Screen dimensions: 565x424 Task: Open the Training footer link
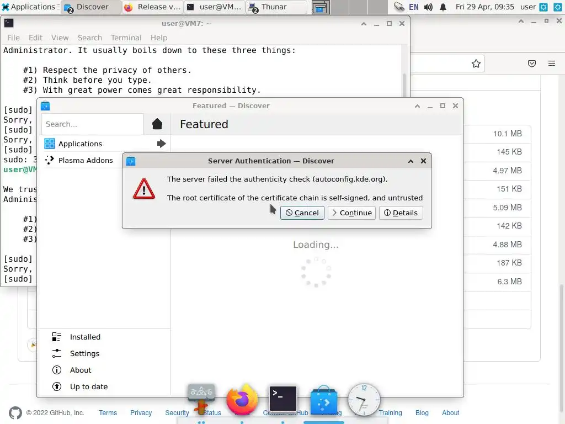click(390, 413)
